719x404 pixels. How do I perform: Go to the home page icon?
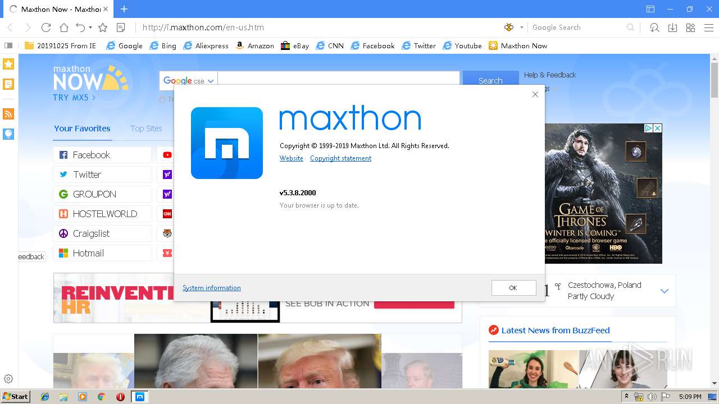64,27
